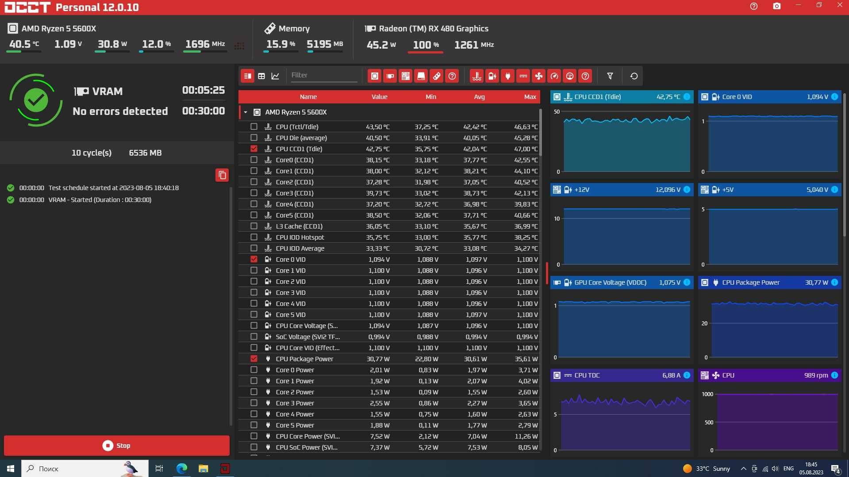This screenshot has width=849, height=477.
Task: Uncheck the CPU CCD1 (Tdie) checkbox
Action: click(x=254, y=149)
